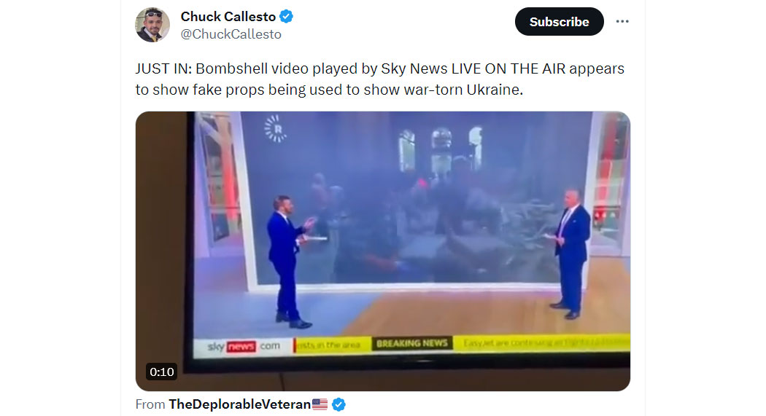Click the yellow EasyJet news ticker
The width and height of the screenshot is (766, 416).
(x=541, y=342)
